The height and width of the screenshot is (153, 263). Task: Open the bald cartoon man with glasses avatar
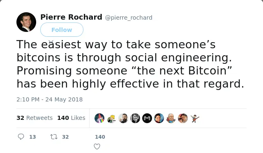(171, 118)
